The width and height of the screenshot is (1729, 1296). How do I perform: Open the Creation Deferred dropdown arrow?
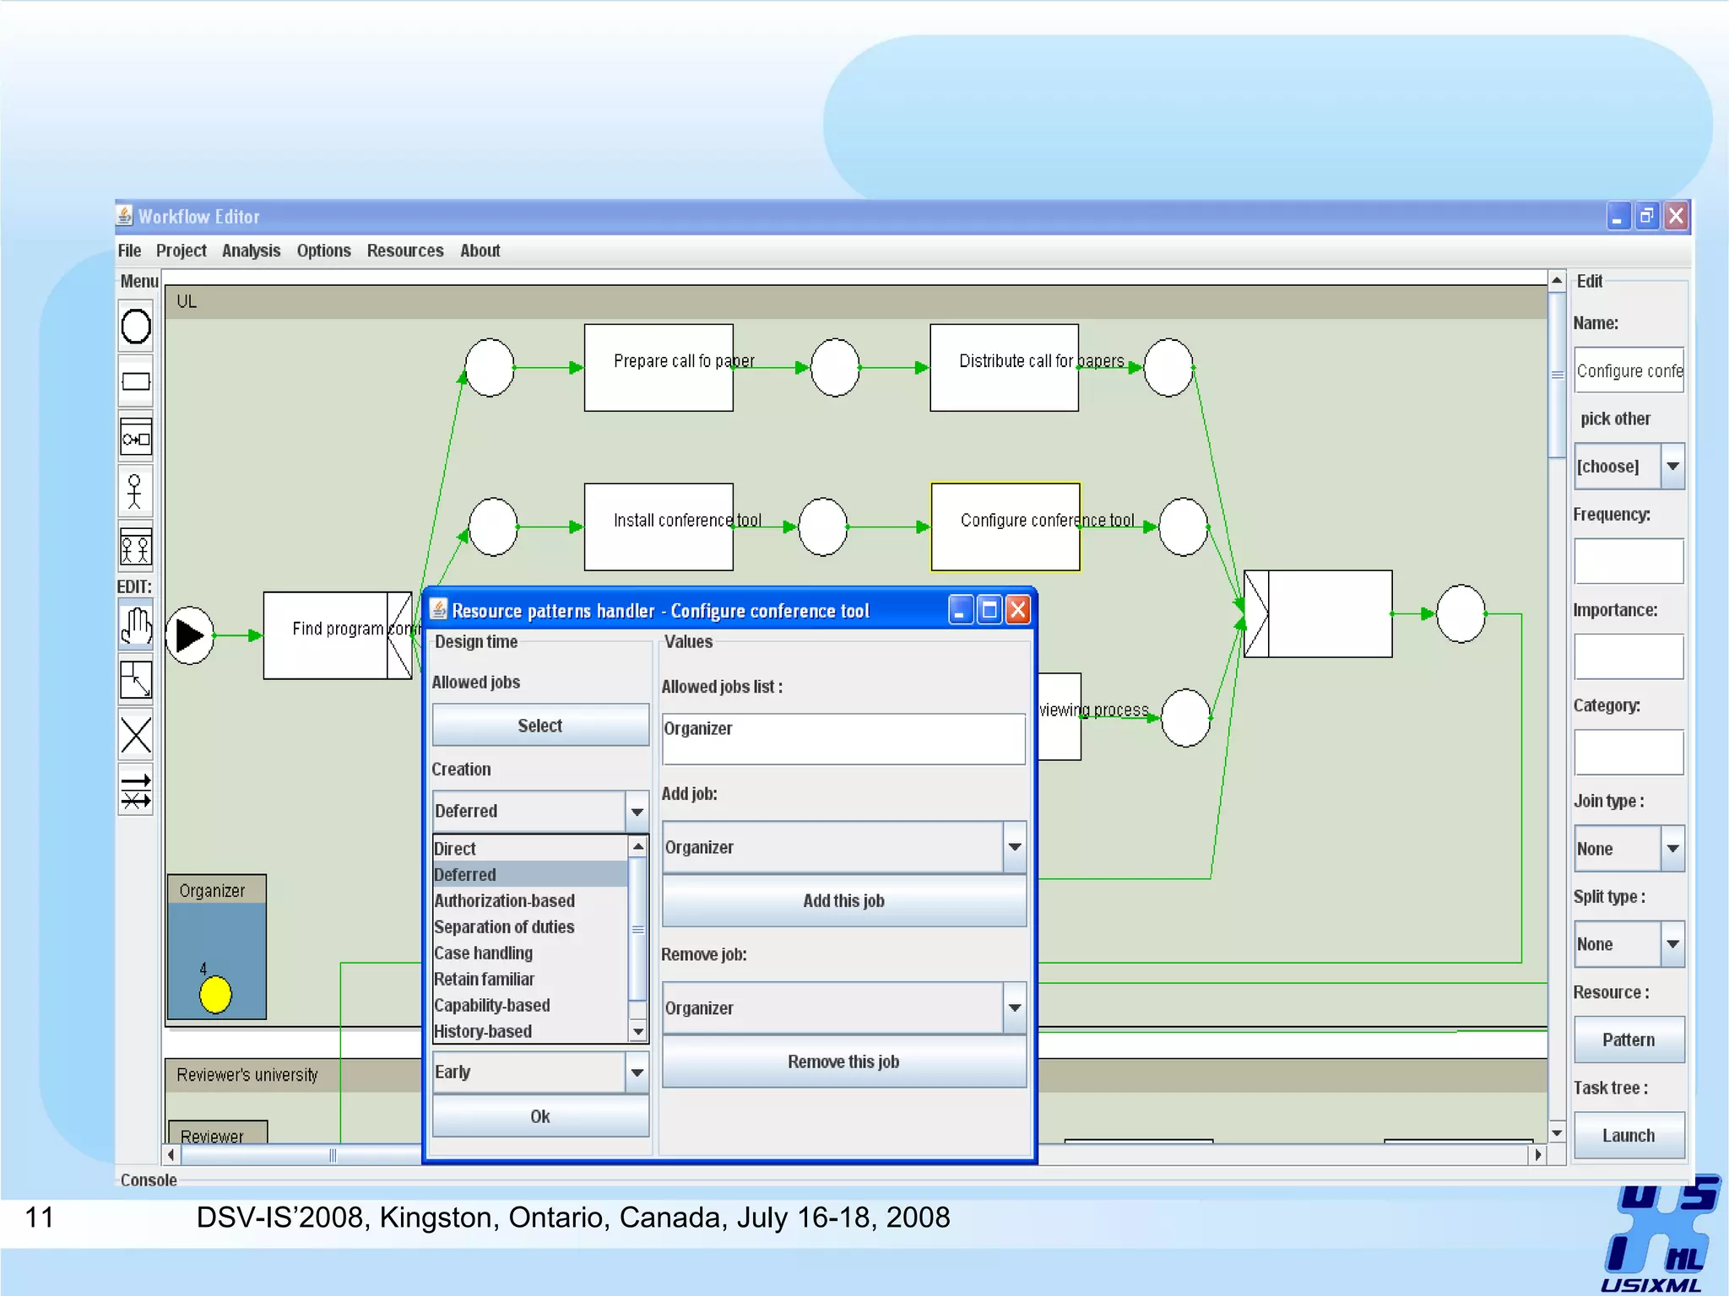[637, 812]
